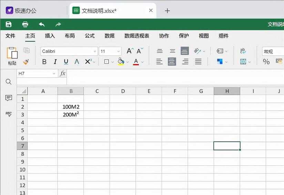Undo the last action
The width and height of the screenshot is (284, 195).
(42, 24)
